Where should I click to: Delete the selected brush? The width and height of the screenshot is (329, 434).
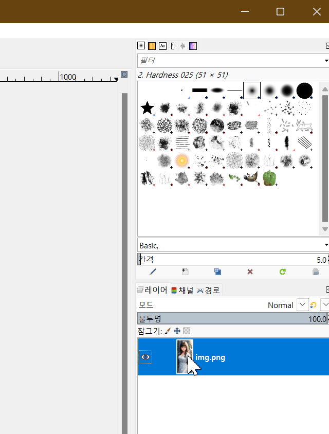(x=250, y=272)
